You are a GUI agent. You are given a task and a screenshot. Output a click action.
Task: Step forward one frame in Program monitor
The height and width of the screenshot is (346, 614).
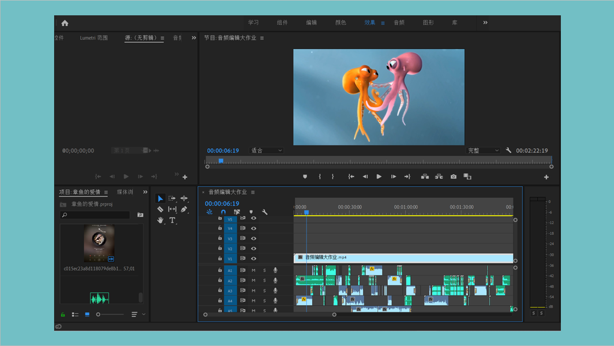pyautogui.click(x=394, y=177)
